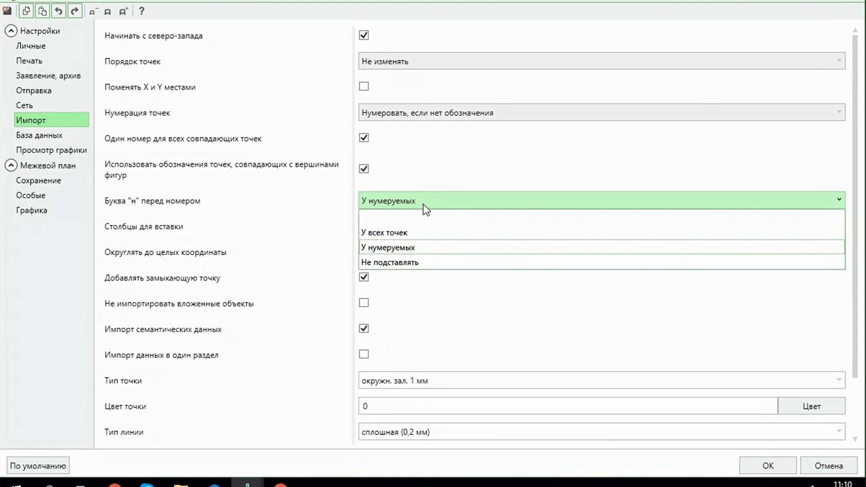
Task: Toggle Импорт семантических данных checkbox
Action: [364, 329]
